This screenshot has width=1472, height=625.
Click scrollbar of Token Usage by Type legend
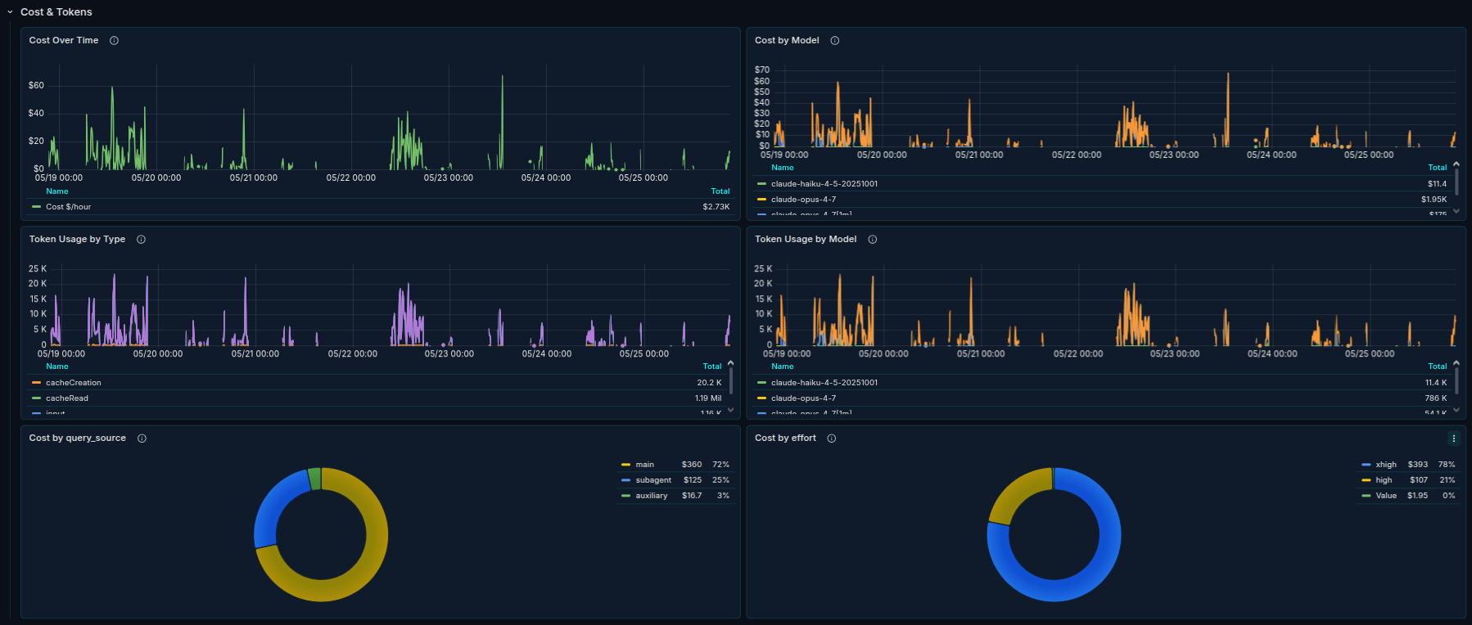click(730, 381)
